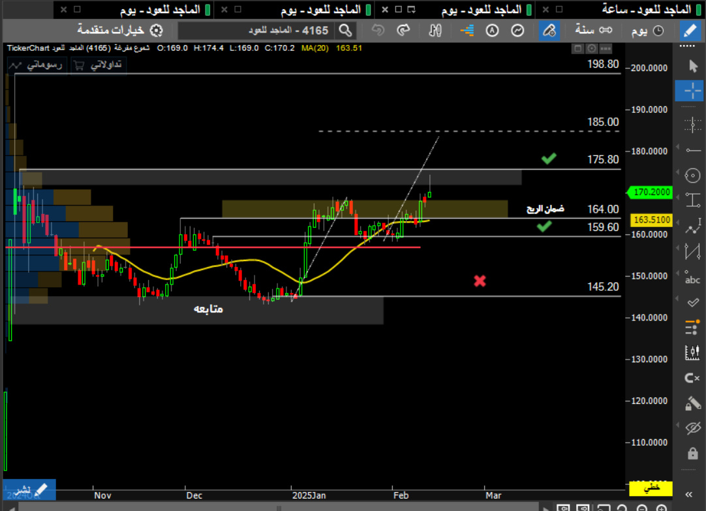The width and height of the screenshot is (706, 511).
Task: Open the volume profile bars icon
Action: point(467,31)
